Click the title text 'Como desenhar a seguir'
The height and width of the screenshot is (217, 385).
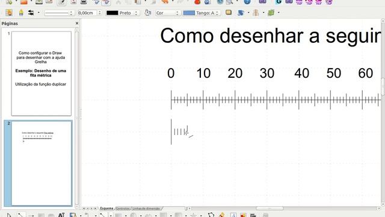[x=270, y=36]
